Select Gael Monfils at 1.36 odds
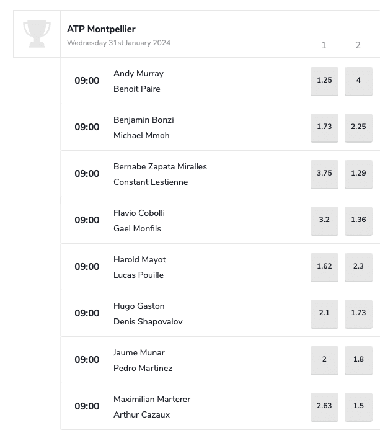This screenshot has height=438, width=380. tap(358, 221)
